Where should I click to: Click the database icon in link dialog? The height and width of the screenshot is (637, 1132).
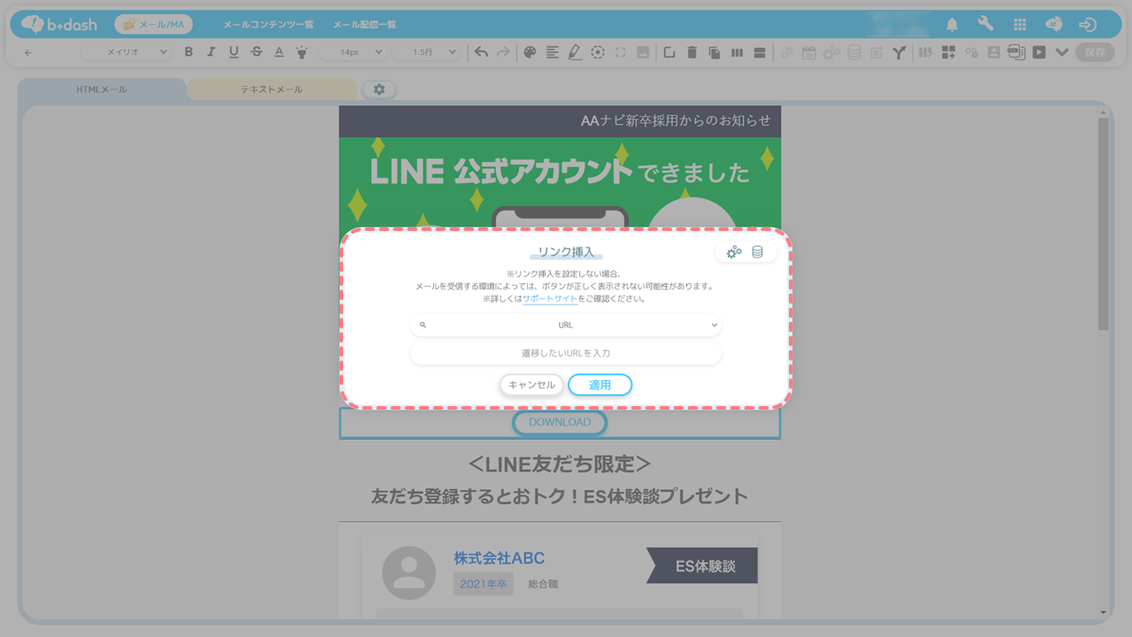[x=757, y=252]
